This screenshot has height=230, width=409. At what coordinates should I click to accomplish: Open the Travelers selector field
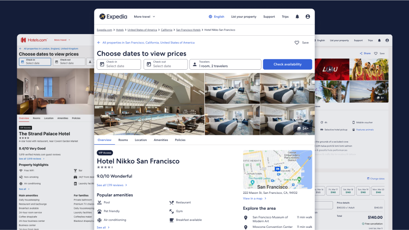coord(225,64)
